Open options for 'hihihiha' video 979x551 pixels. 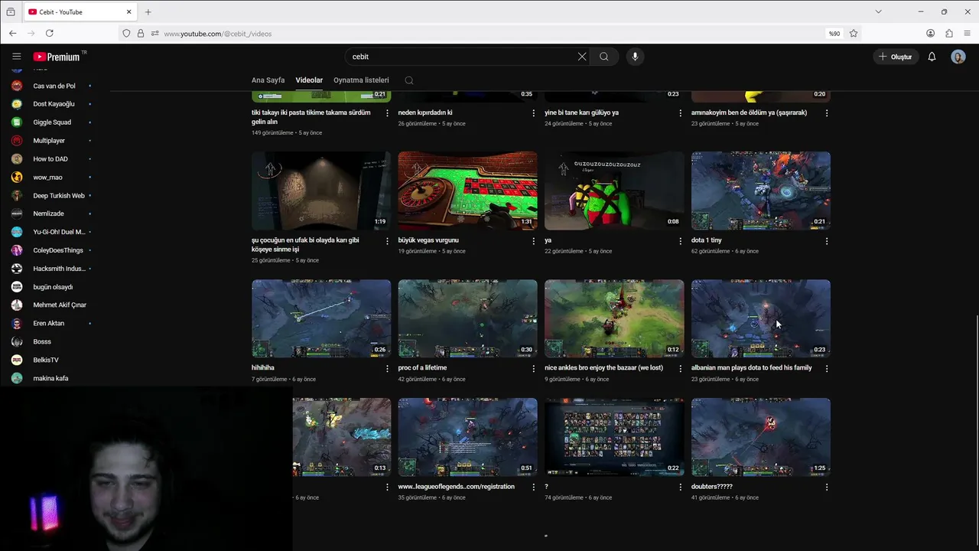pos(387,369)
